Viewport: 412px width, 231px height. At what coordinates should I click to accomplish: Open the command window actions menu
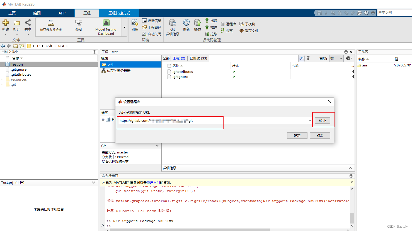click(x=351, y=176)
